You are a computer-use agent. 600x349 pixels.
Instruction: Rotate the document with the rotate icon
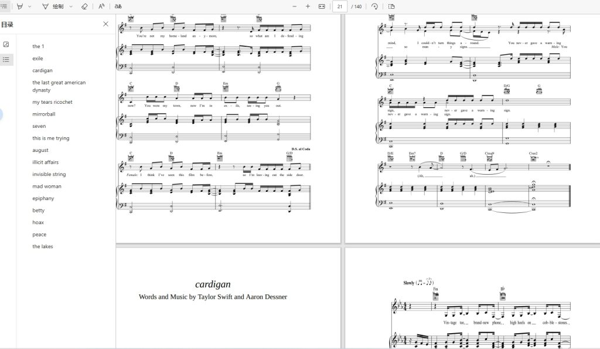pos(374,6)
